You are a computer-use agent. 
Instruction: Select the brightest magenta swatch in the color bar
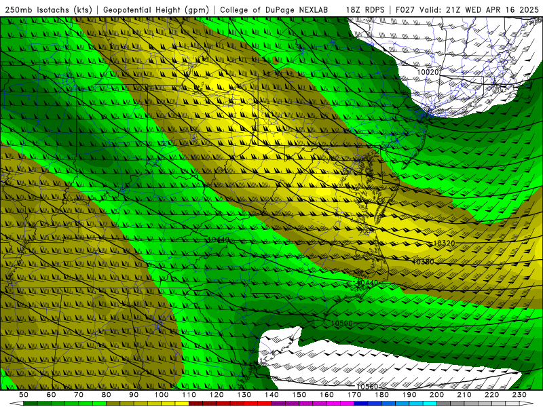[347, 403]
